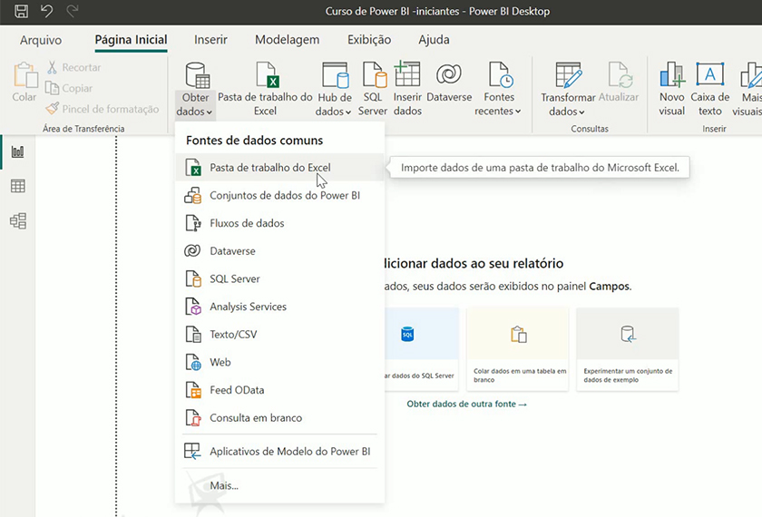Switch to the Exibição tab

pos(369,40)
